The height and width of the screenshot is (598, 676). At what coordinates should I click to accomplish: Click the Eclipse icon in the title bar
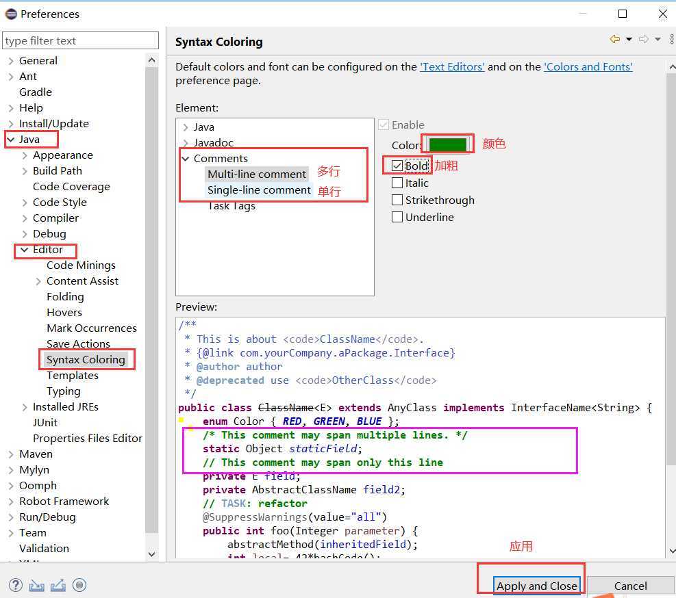[11, 14]
